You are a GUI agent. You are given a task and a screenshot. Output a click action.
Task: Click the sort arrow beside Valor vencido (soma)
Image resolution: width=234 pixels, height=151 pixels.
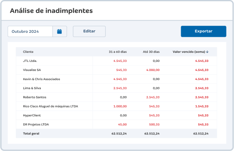point(207,52)
